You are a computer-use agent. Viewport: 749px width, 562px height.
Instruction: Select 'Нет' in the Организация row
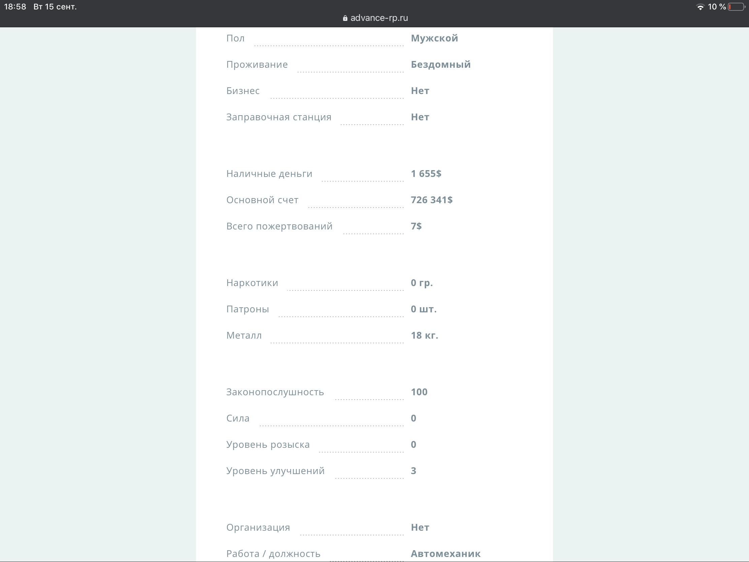(420, 527)
